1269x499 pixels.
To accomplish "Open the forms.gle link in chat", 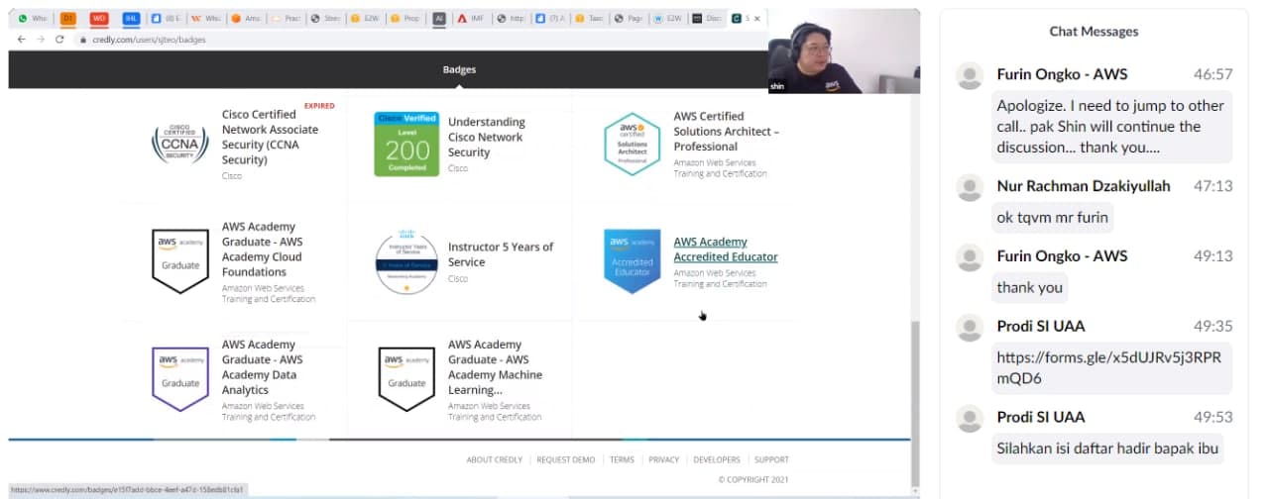I will (1109, 367).
